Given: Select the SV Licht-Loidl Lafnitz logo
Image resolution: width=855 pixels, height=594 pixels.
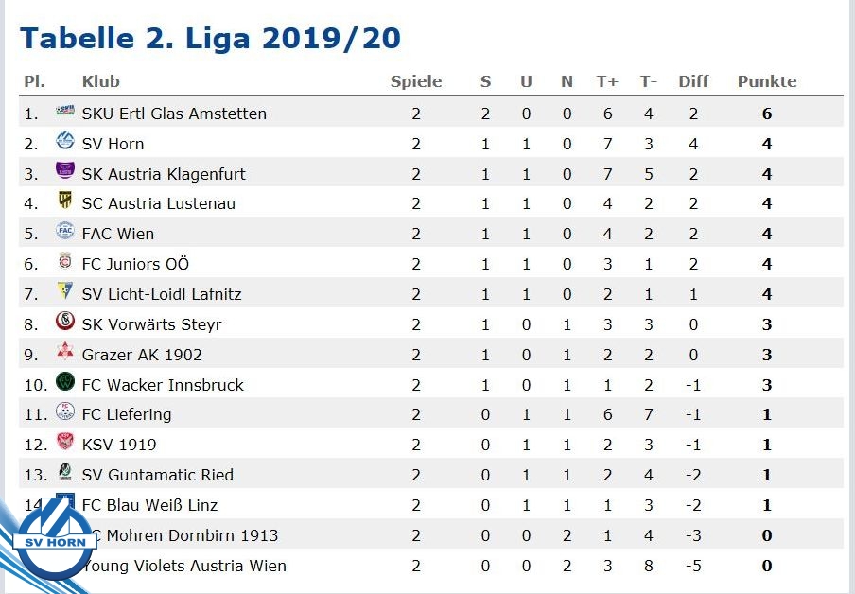Looking at the screenshot, I should [65, 290].
